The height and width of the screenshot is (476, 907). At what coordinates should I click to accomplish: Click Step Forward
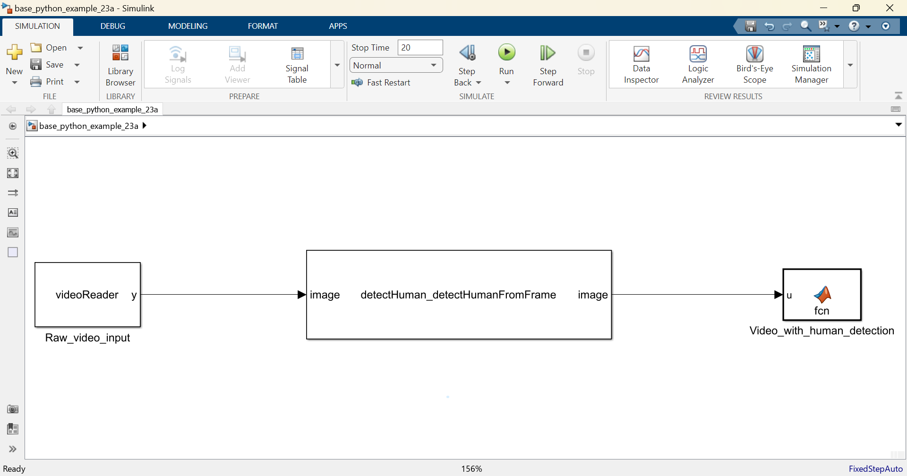point(548,65)
